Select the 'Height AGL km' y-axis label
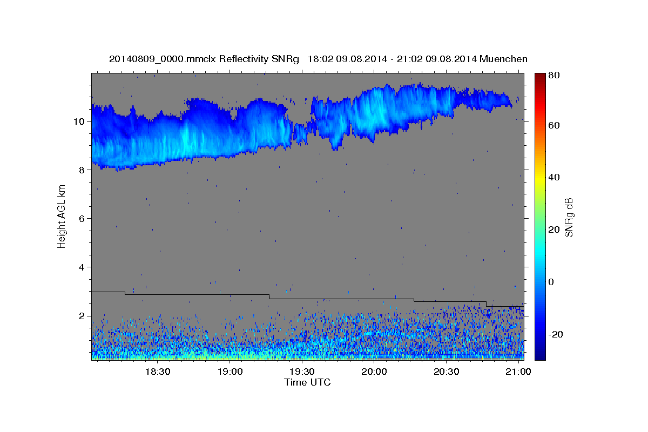The height and width of the screenshot is (432, 648). (x=62, y=216)
